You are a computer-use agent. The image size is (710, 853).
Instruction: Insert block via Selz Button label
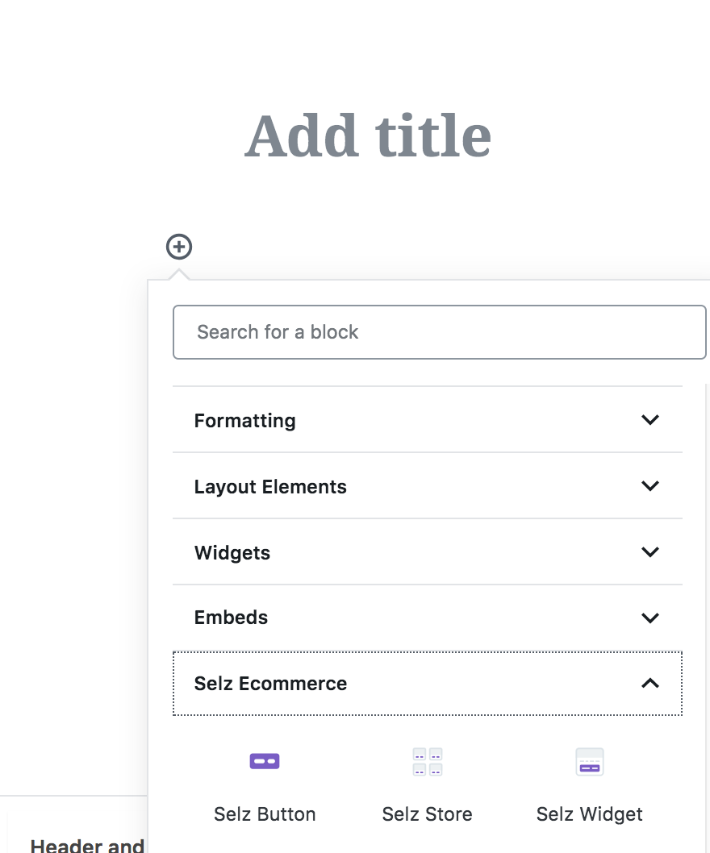click(265, 814)
